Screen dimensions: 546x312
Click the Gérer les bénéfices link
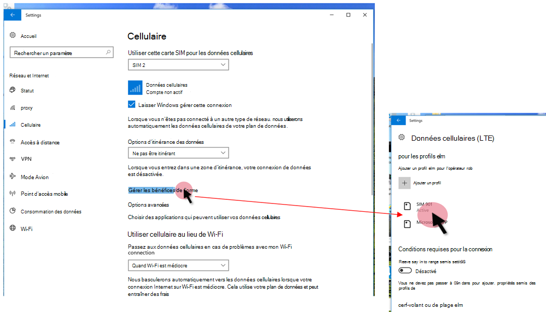tap(163, 190)
